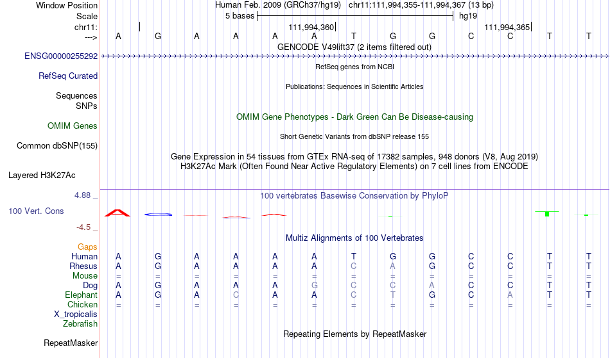The image size is (610, 358).
Task: Click the Layered H3K27Ac track label
Action: pyautogui.click(x=42, y=175)
